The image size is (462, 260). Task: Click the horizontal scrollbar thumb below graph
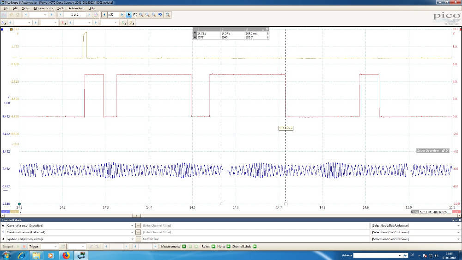pos(136,216)
